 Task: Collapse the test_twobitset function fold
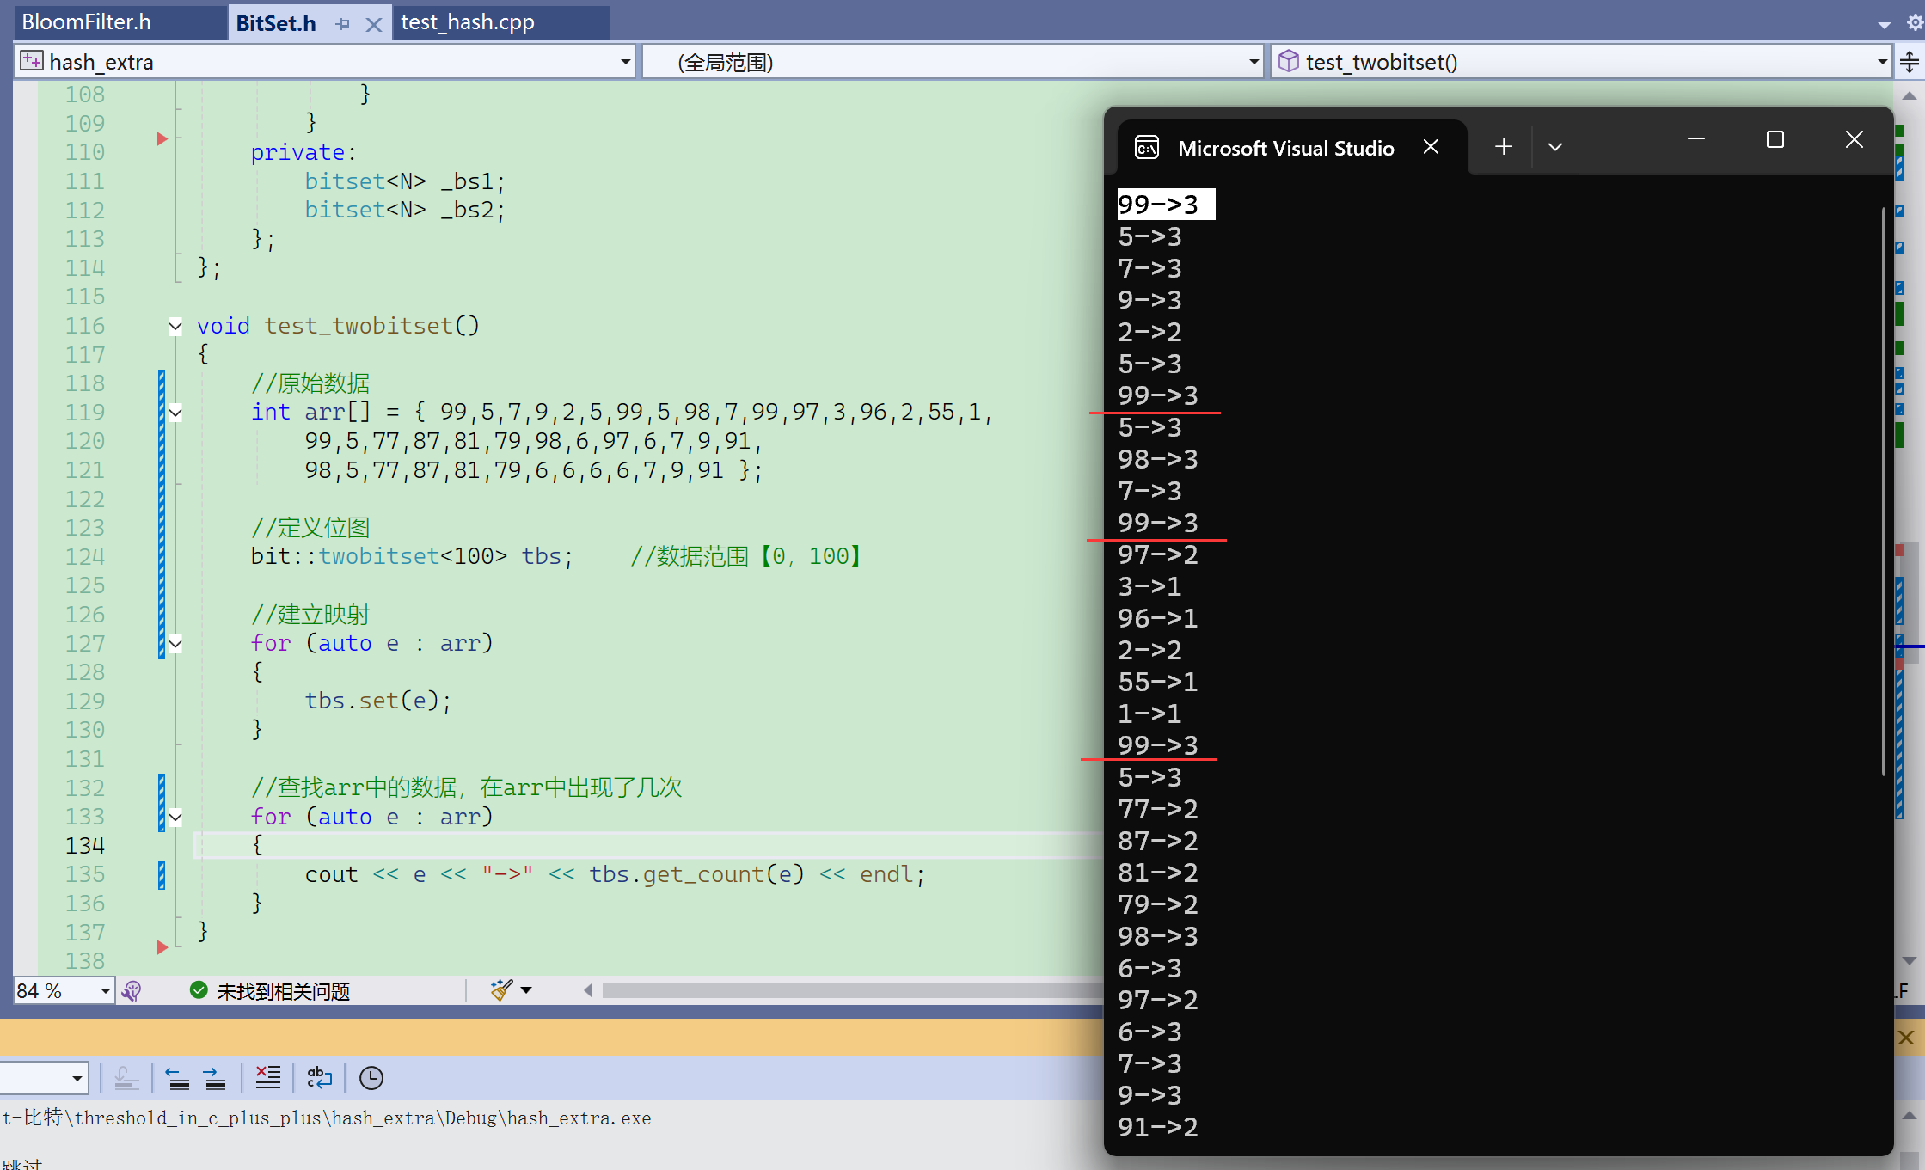[x=175, y=326]
